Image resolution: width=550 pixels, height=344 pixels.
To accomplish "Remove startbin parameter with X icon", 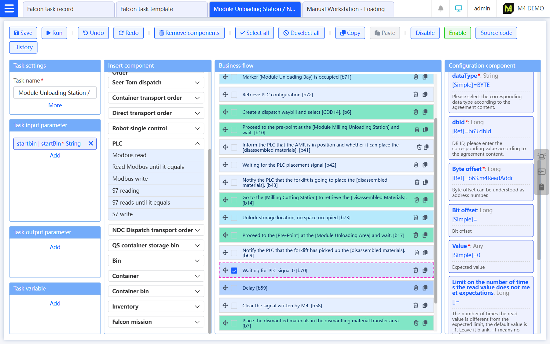I will coord(91,143).
